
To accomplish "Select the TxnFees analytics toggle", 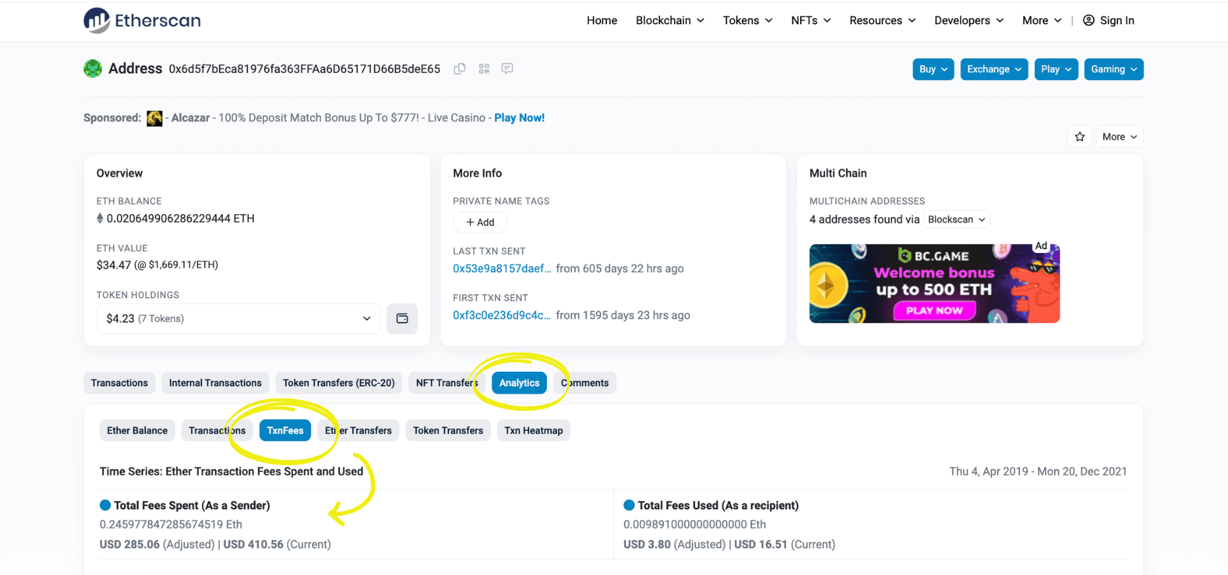I will [285, 430].
